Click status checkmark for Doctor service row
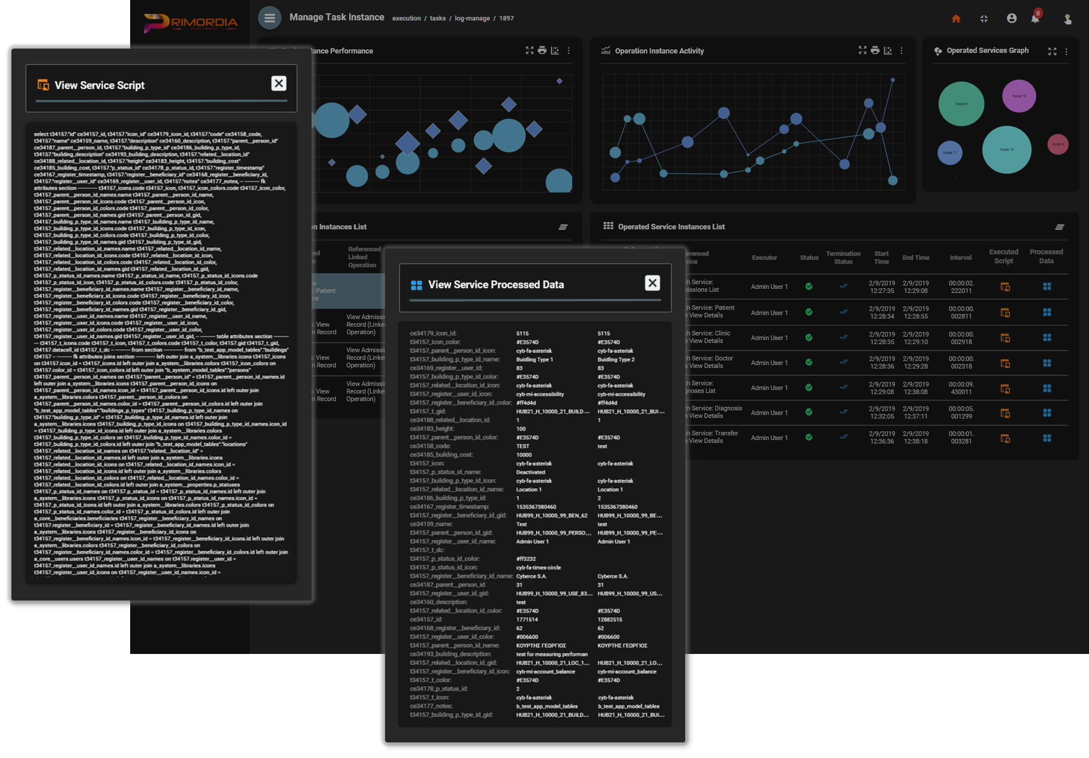Viewport: 1089px width, 758px height. 808,363
